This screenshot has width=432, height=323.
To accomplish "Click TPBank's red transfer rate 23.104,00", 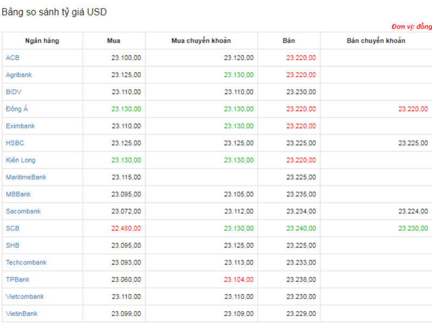I will pyautogui.click(x=238, y=280).
